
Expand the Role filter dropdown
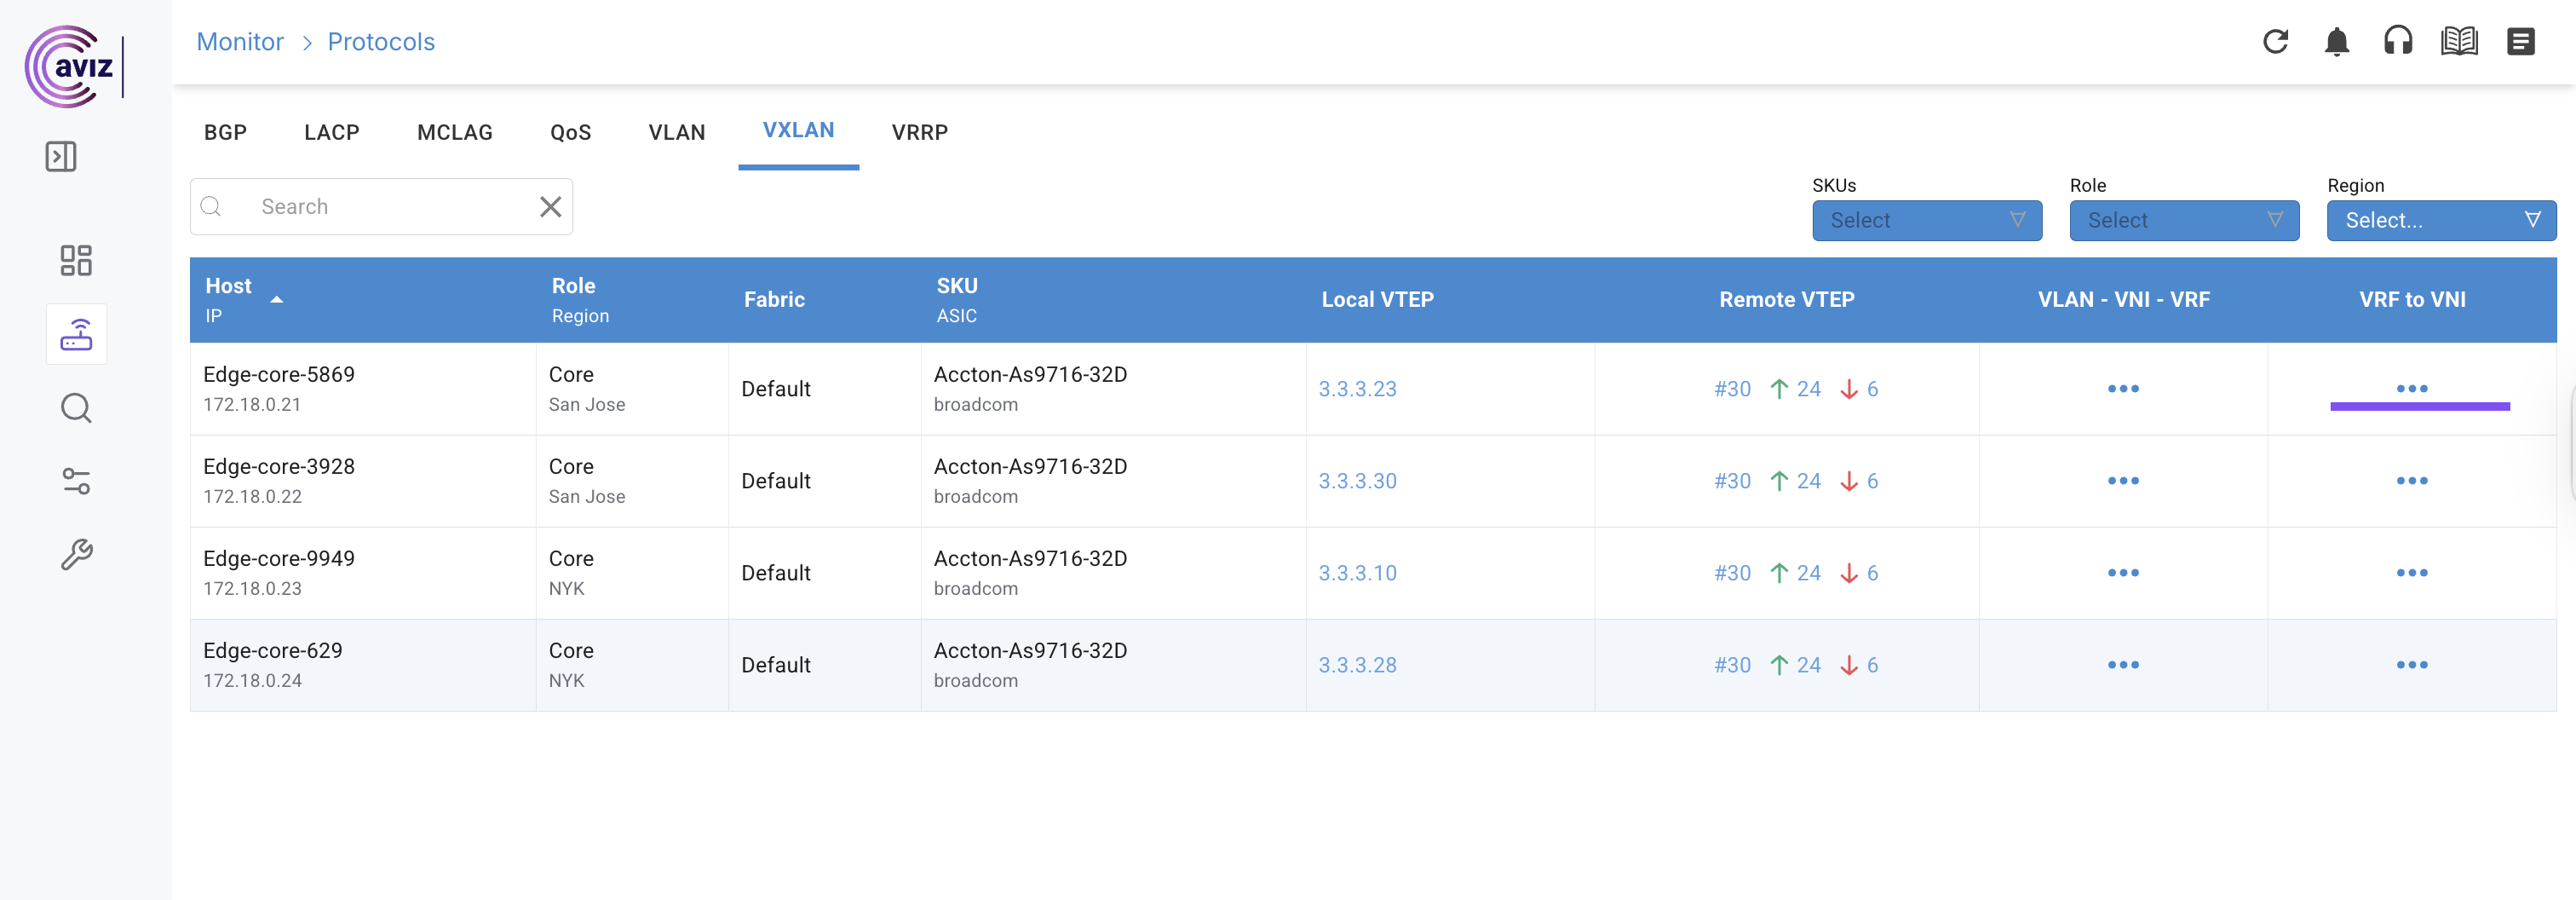[2183, 220]
